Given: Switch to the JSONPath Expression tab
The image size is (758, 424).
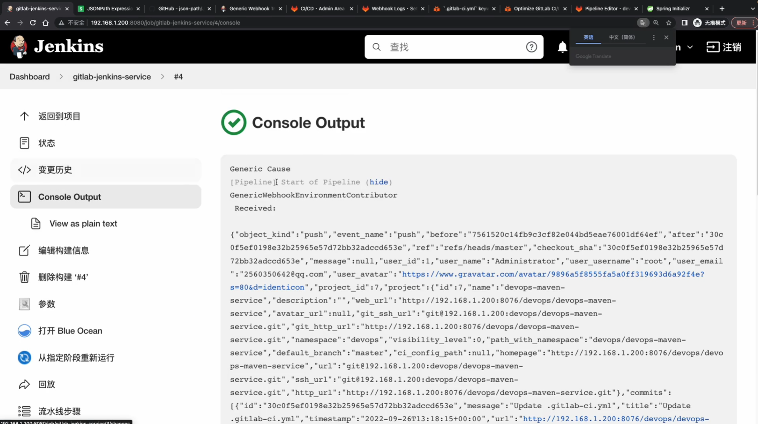Looking at the screenshot, I should click(x=109, y=9).
